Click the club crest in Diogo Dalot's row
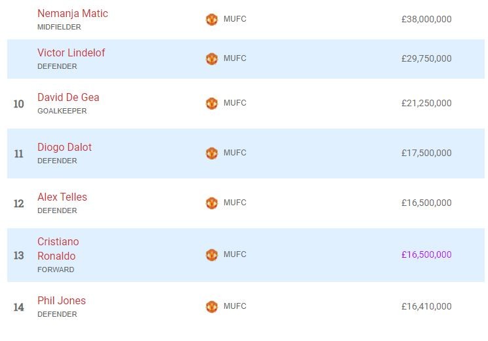This screenshot has height=341, width=488. [211, 153]
